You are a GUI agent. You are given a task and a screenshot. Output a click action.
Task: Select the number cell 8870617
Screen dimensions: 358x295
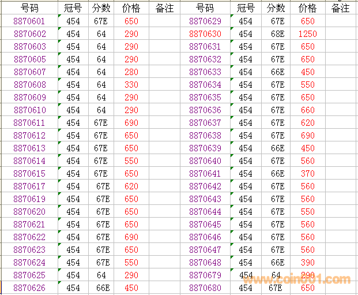[x=29, y=186]
